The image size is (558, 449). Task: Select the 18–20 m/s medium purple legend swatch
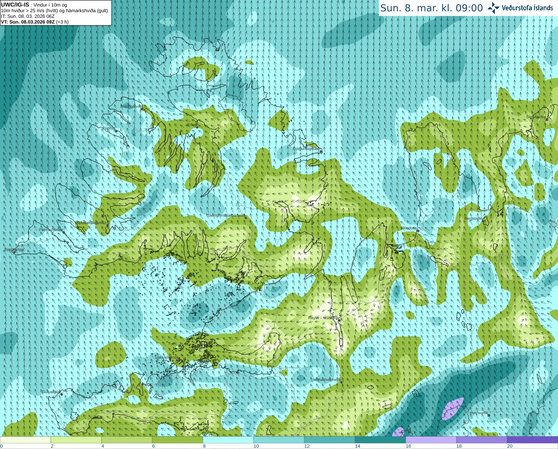pos(481,440)
